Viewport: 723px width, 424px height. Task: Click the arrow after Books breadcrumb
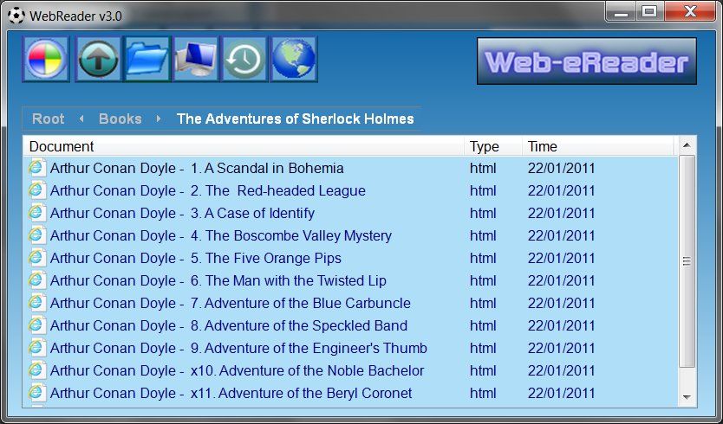point(159,119)
